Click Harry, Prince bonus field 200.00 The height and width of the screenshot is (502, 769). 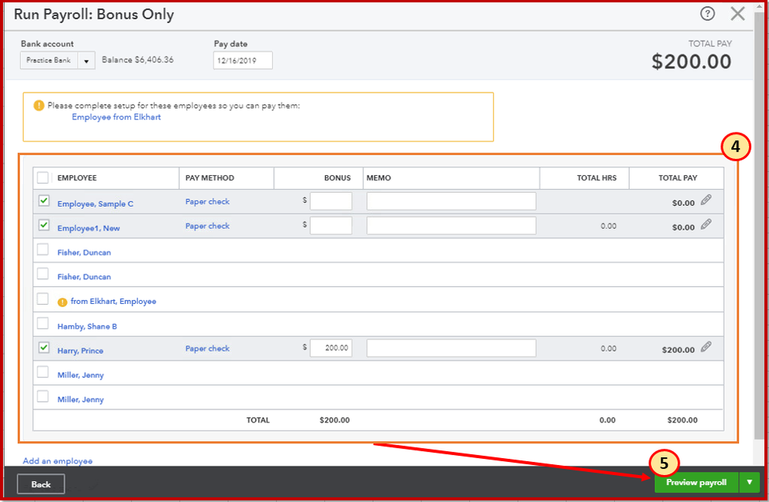tap(331, 348)
